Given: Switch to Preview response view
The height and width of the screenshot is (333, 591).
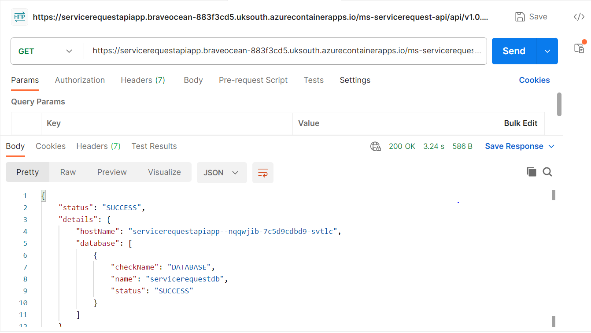Looking at the screenshot, I should coord(112,172).
